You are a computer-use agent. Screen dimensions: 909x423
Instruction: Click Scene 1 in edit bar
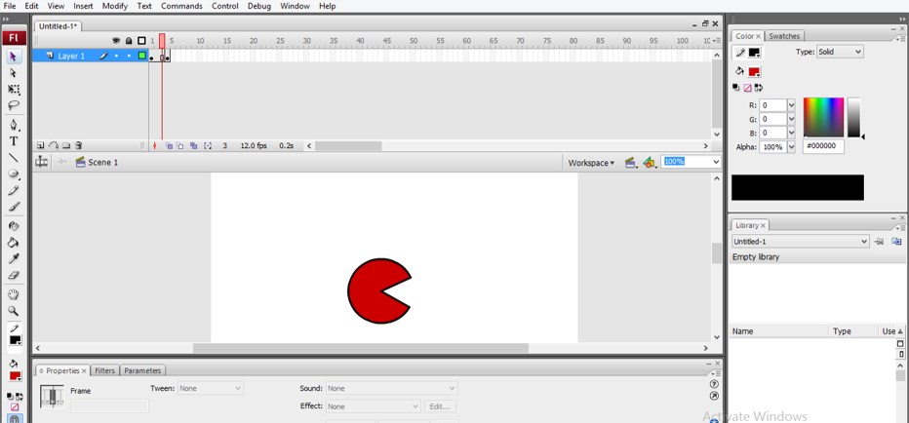[97, 163]
